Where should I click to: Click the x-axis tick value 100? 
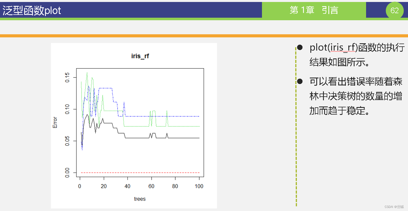coord(199,186)
